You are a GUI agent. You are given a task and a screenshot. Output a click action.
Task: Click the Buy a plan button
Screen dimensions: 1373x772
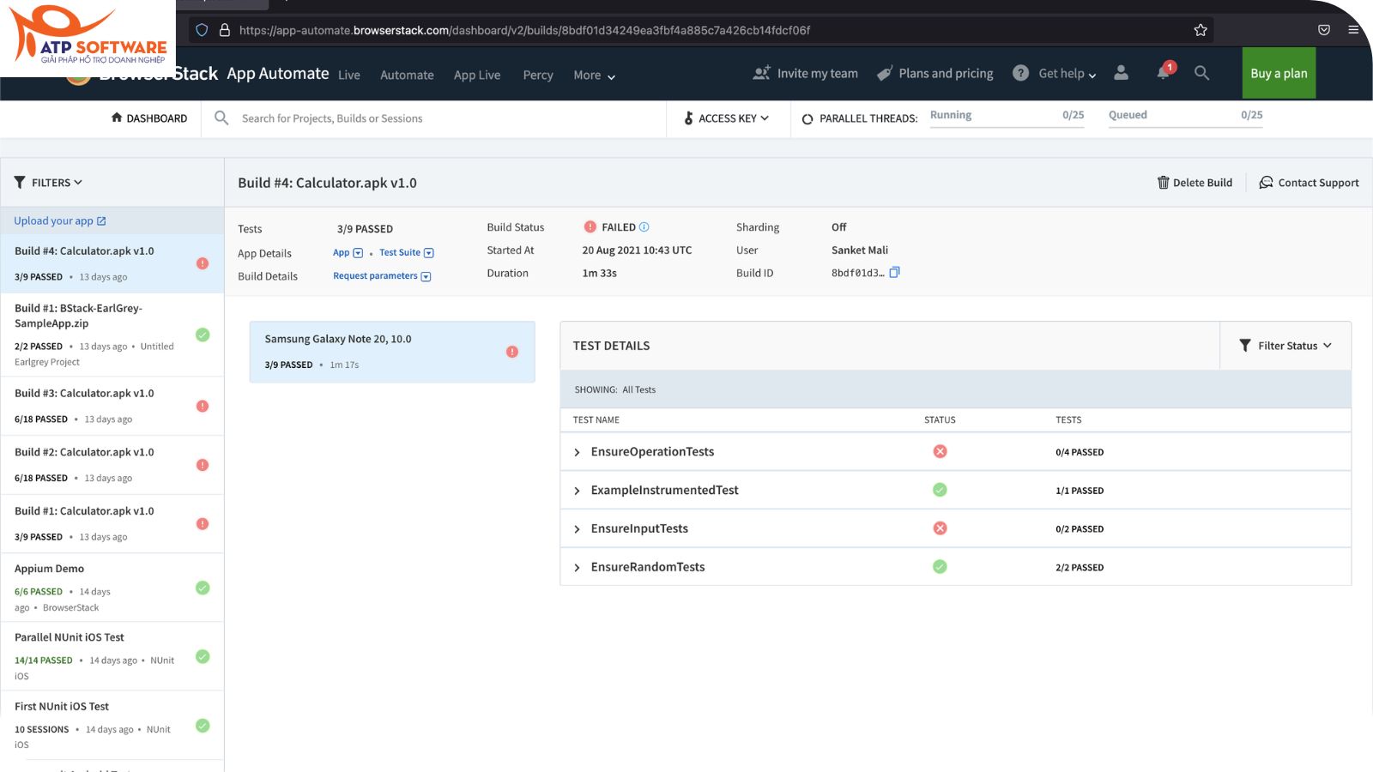coord(1279,73)
